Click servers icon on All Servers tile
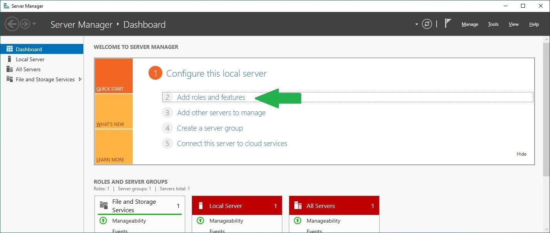 click(x=298, y=206)
